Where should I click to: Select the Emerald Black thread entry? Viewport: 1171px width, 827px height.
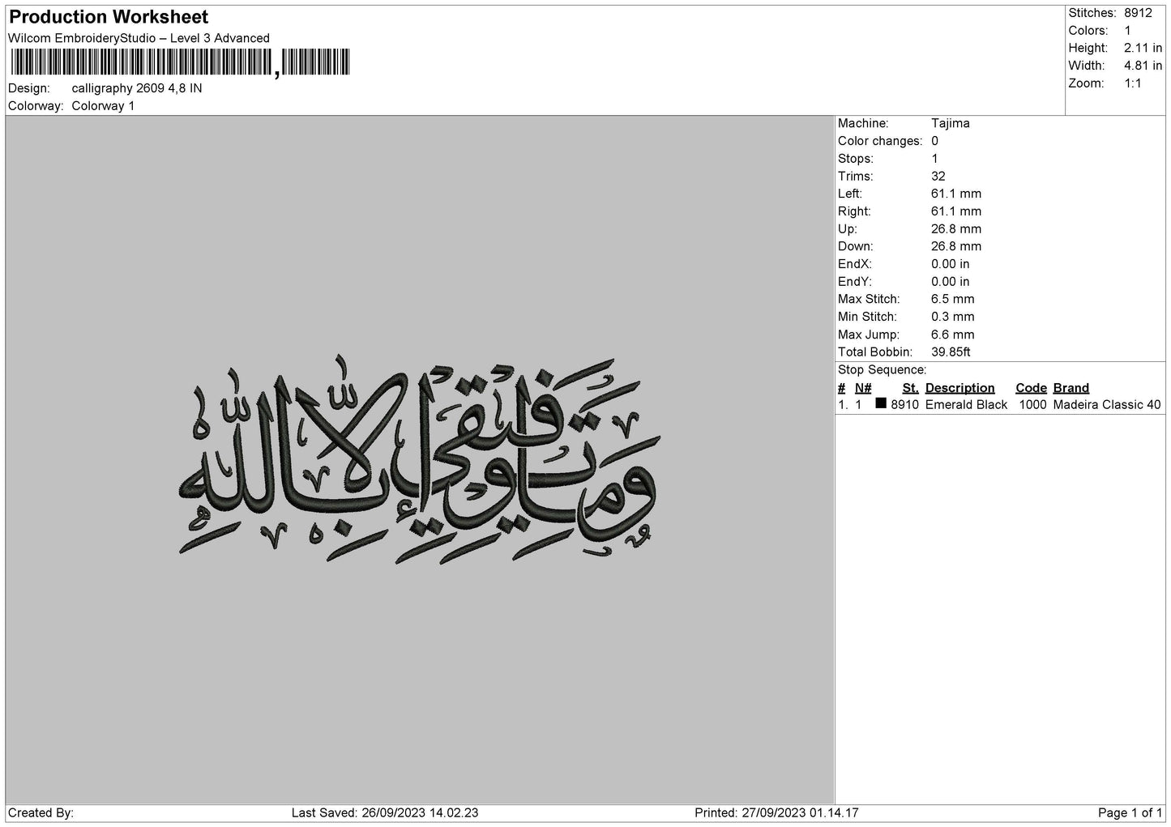pos(966,405)
